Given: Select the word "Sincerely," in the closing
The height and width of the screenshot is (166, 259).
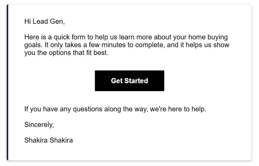Looking at the screenshot, I should (x=39, y=125).
